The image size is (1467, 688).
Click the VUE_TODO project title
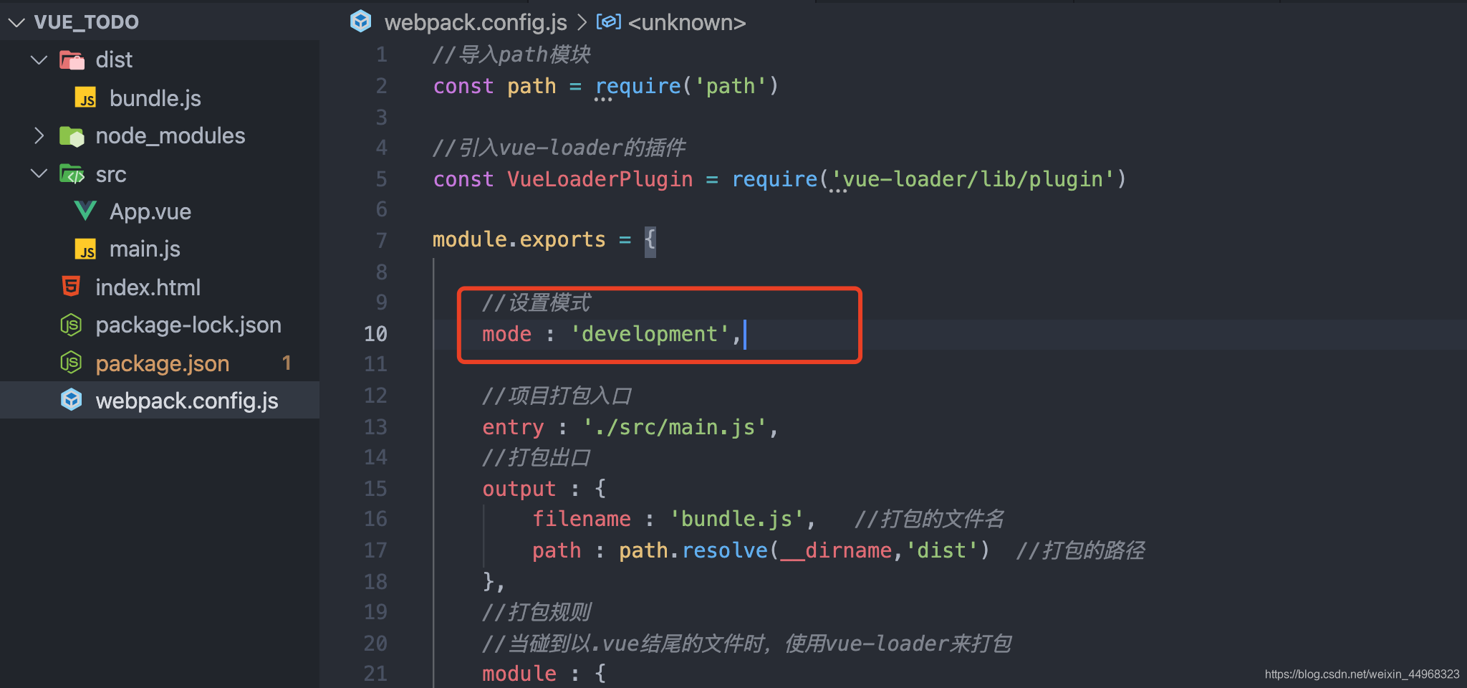coord(87,22)
